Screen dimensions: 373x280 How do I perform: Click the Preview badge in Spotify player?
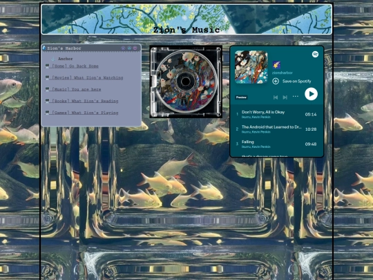241,97
